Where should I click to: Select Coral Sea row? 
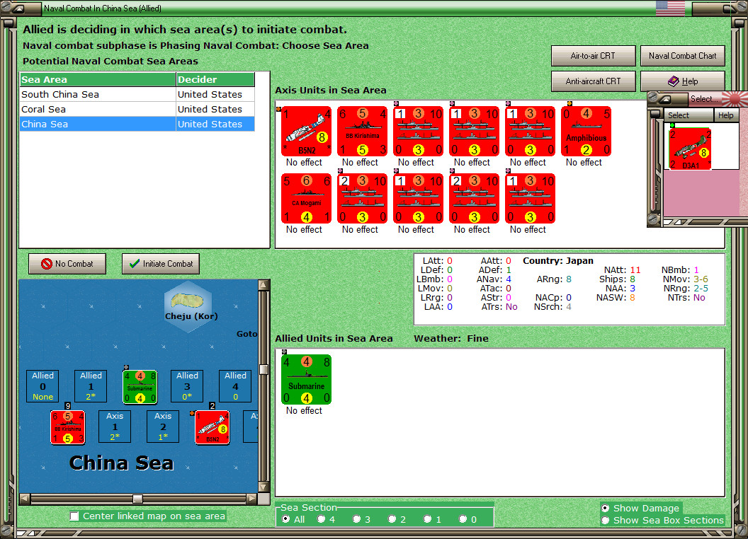137,109
